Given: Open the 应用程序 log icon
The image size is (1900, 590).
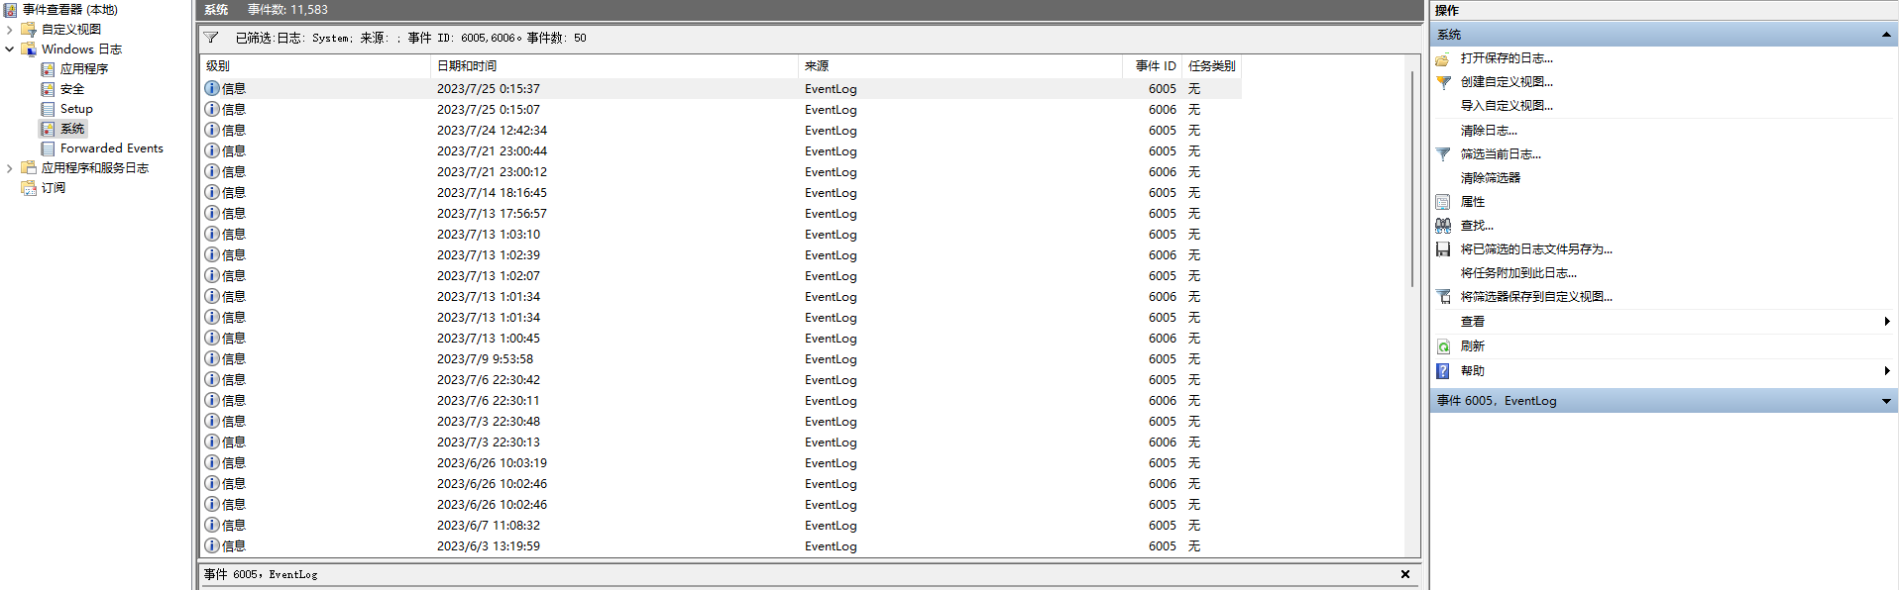Looking at the screenshot, I should (48, 69).
